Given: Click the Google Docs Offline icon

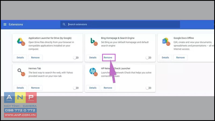Looking at the screenshot, I should point(166,42).
